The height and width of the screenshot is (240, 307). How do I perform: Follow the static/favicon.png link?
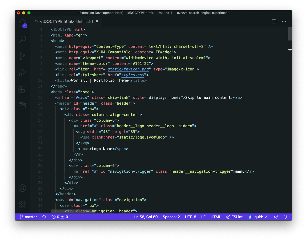(128, 69)
